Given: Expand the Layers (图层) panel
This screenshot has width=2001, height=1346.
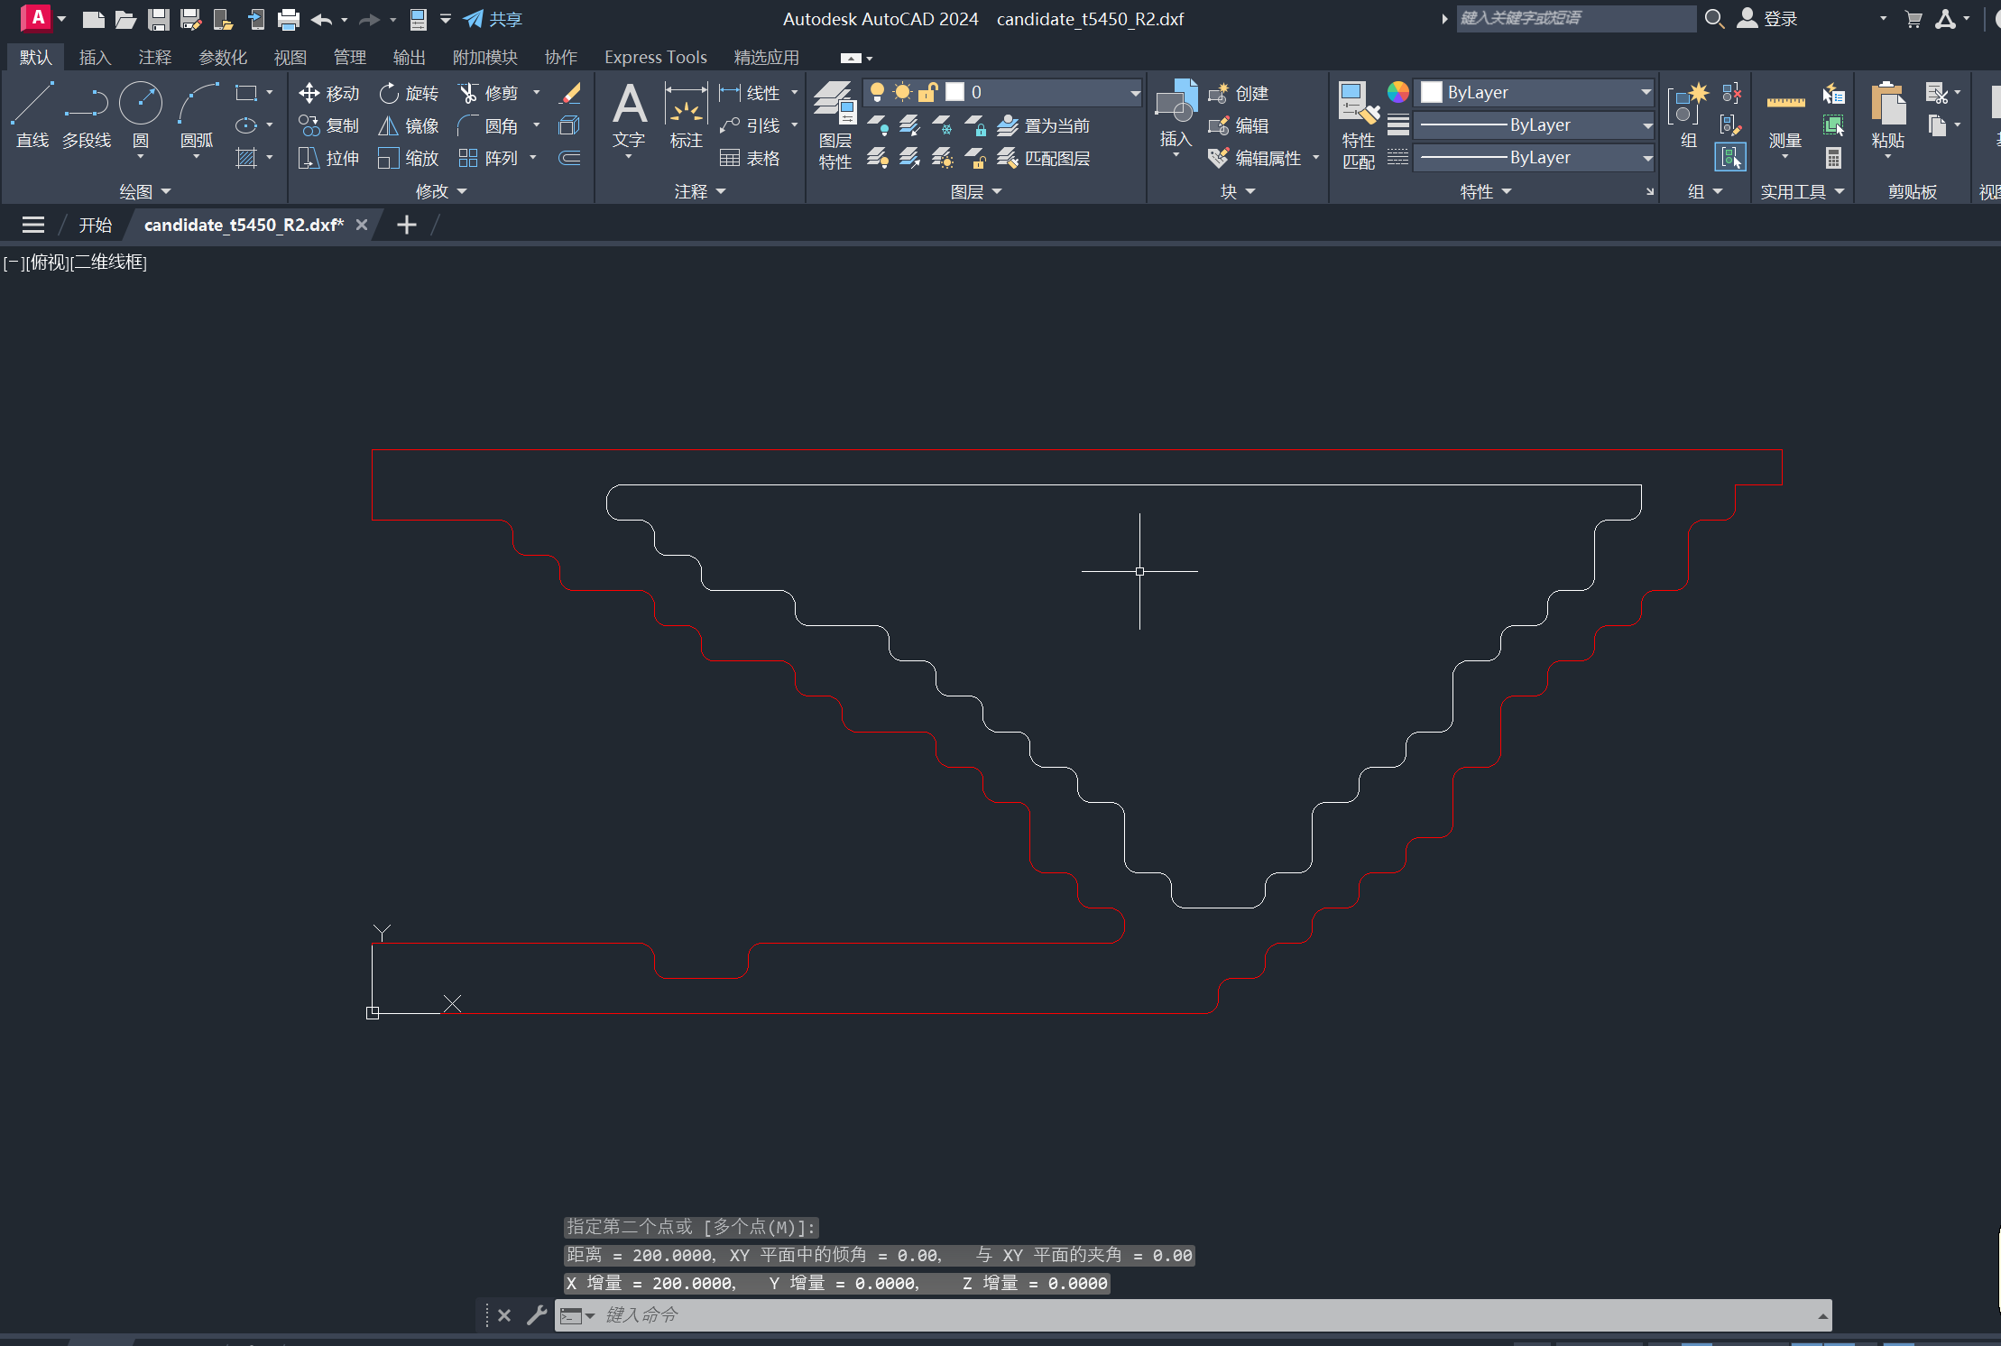Looking at the screenshot, I should (x=976, y=191).
